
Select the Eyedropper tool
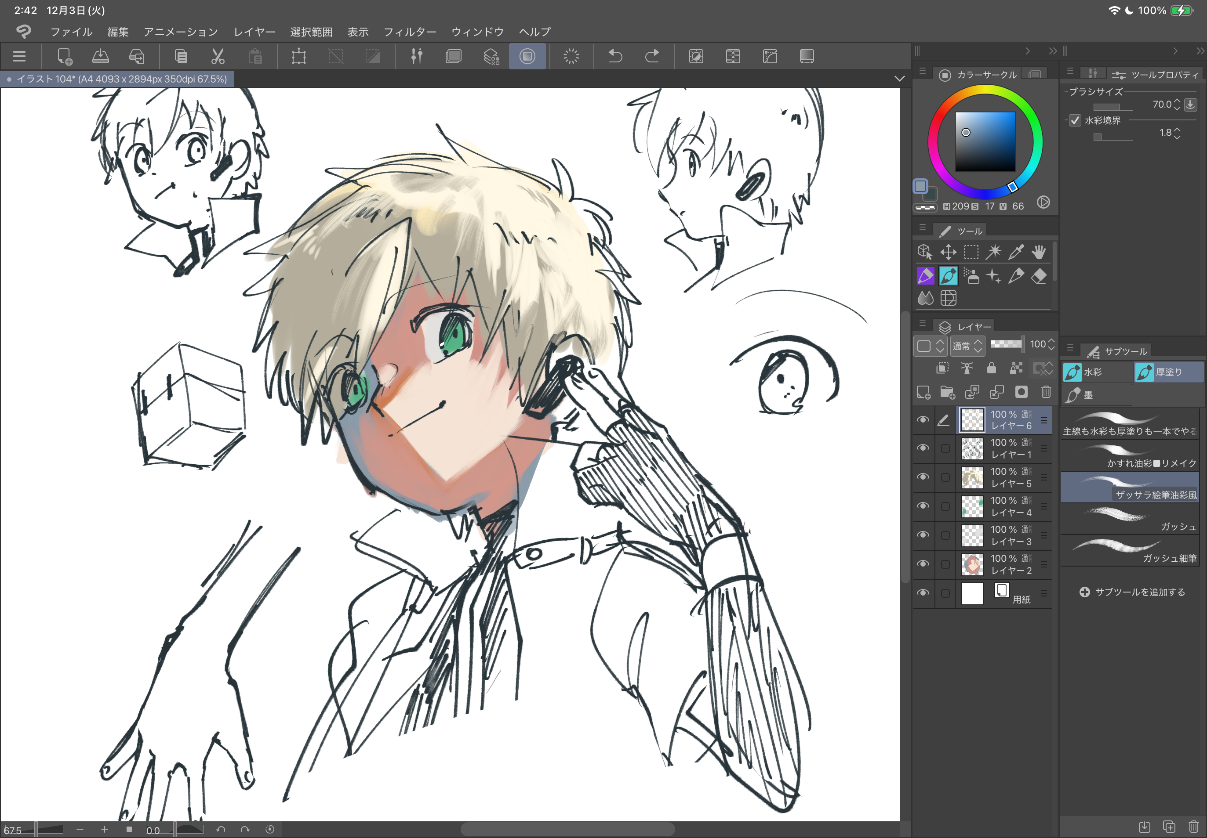1016,253
